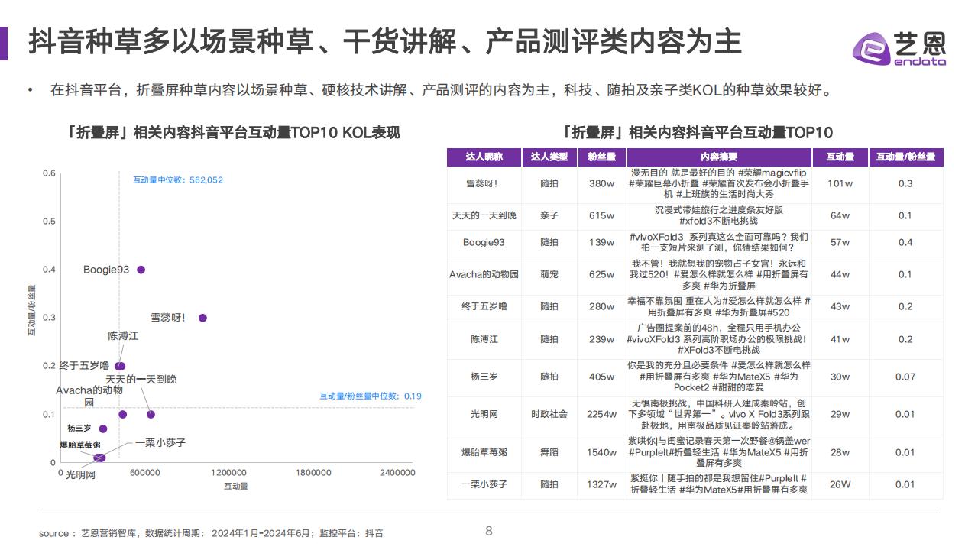Screen dimensions: 978x550
Task: Select the 杨三岁 name cell in table
Action: pyautogui.click(x=484, y=377)
